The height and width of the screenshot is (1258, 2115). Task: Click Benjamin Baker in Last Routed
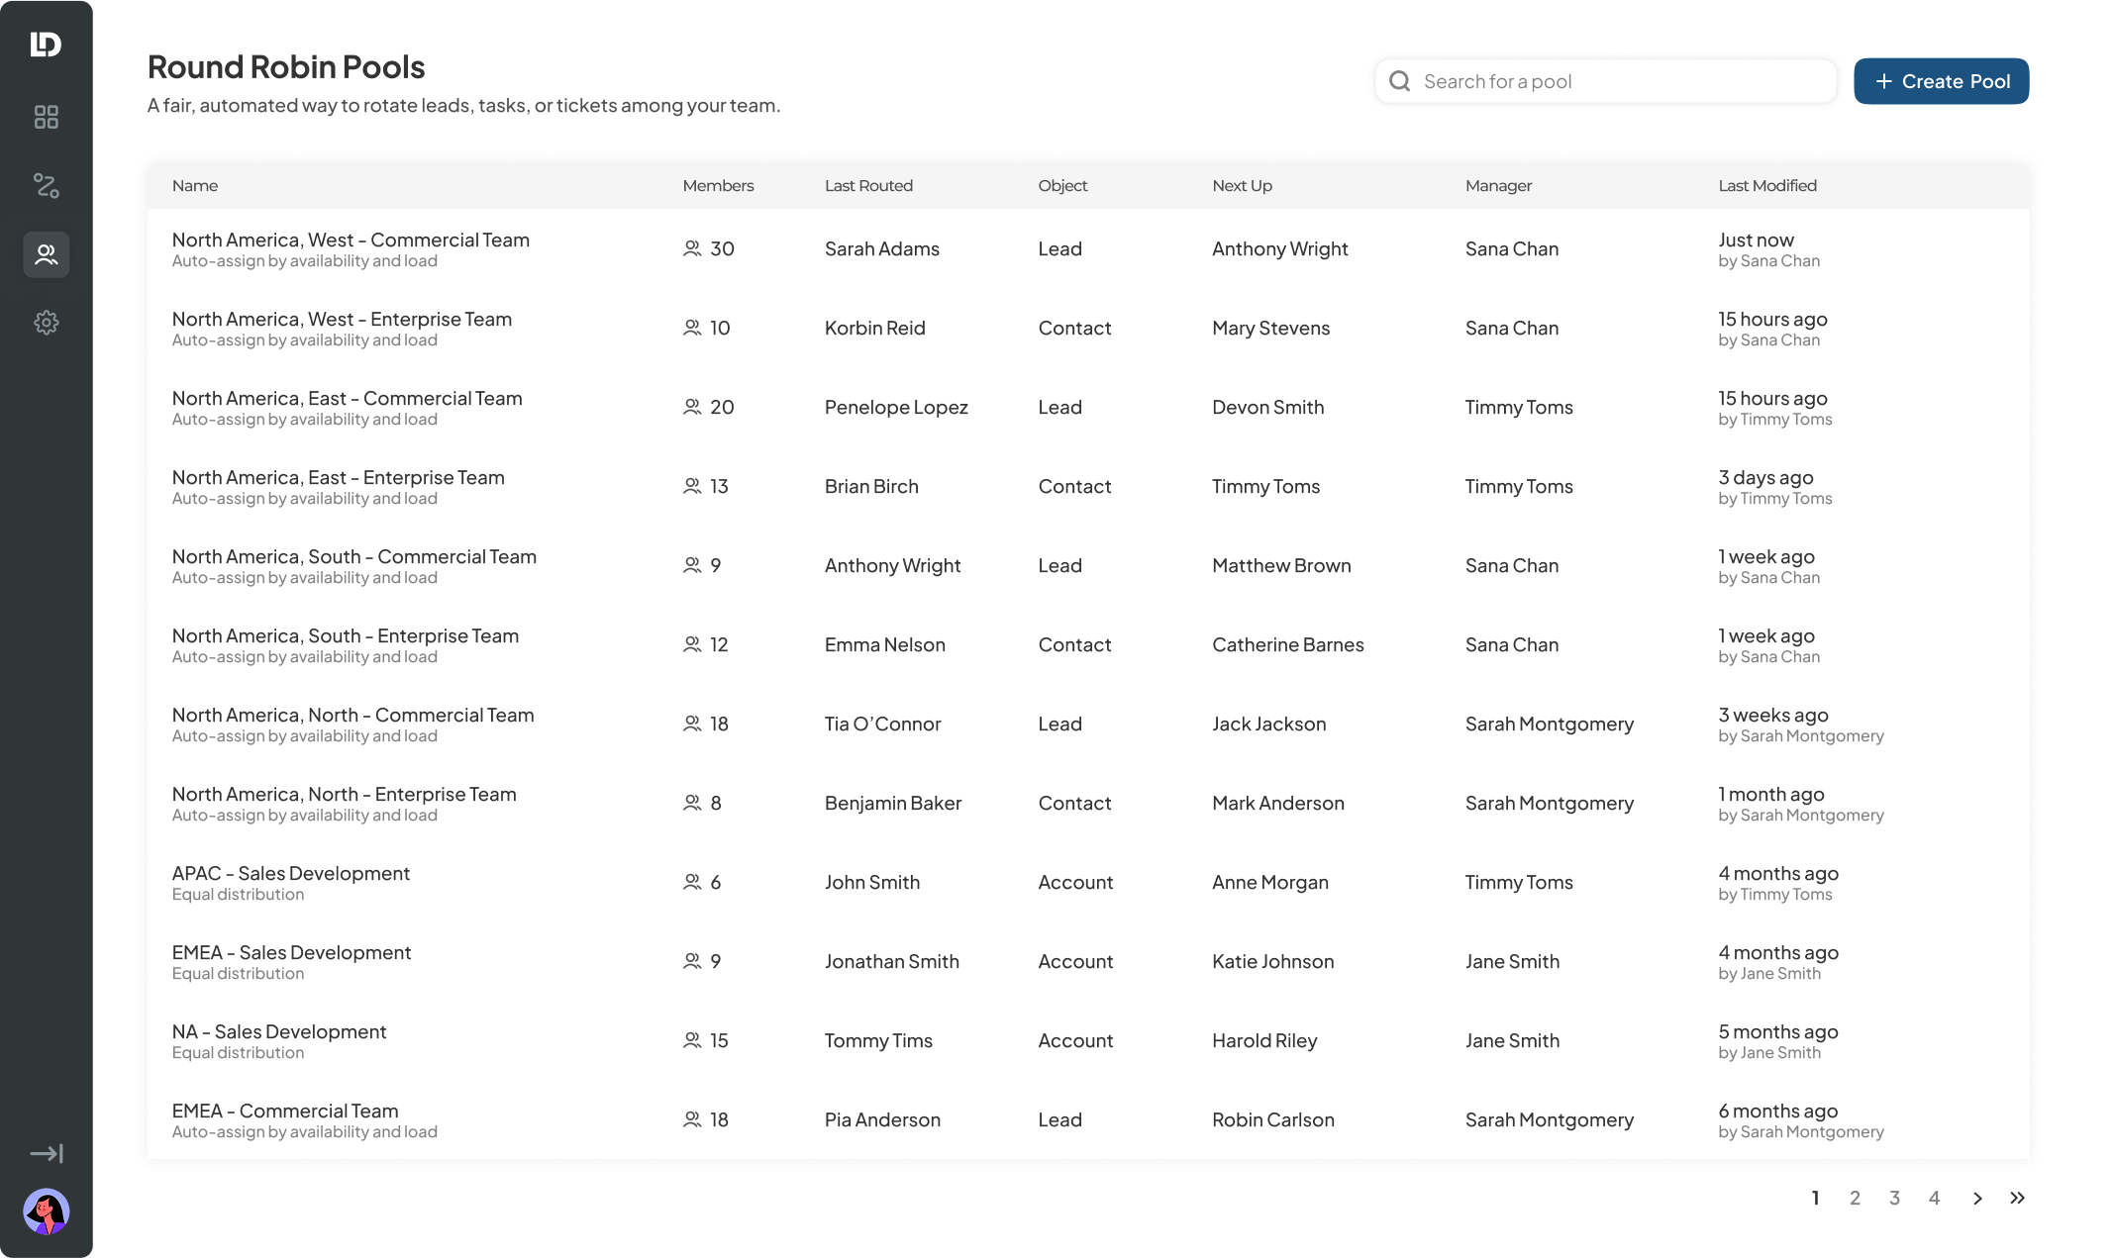[893, 804]
